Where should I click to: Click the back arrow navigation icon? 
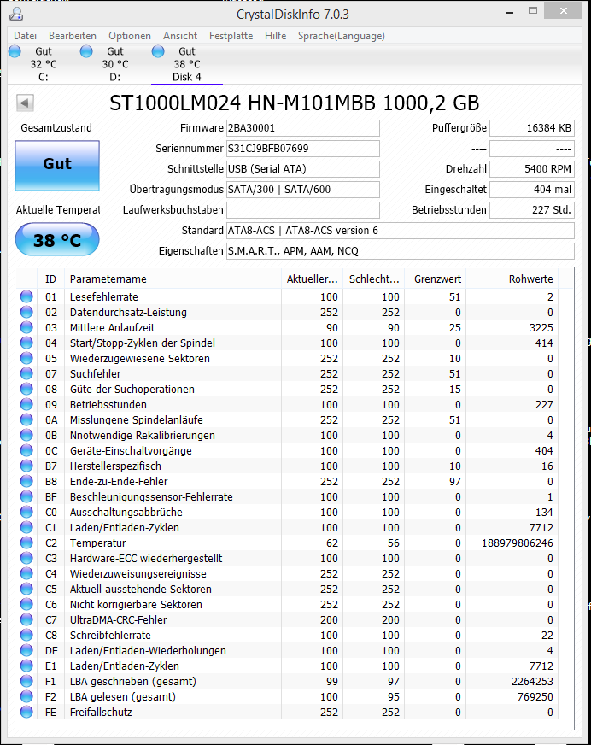(25, 103)
